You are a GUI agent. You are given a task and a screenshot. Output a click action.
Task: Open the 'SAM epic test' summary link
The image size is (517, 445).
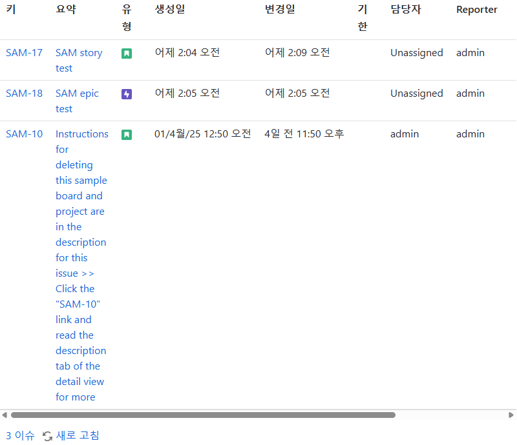coord(77,101)
